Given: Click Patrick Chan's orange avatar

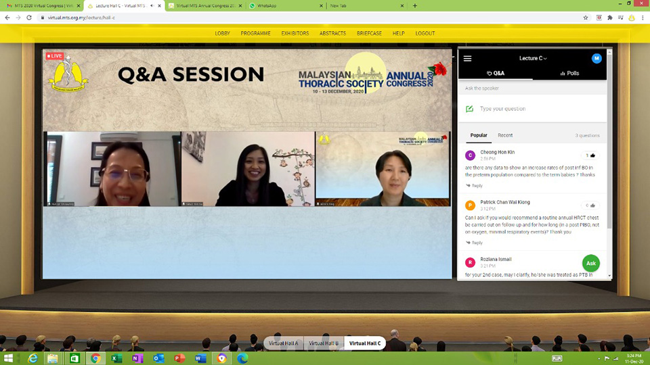Looking at the screenshot, I should click(470, 205).
